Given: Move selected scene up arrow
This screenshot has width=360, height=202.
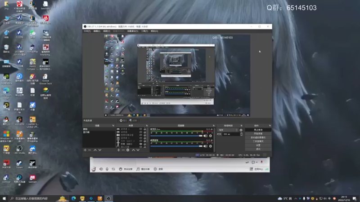Looking at the screenshot, I should click(95, 150).
